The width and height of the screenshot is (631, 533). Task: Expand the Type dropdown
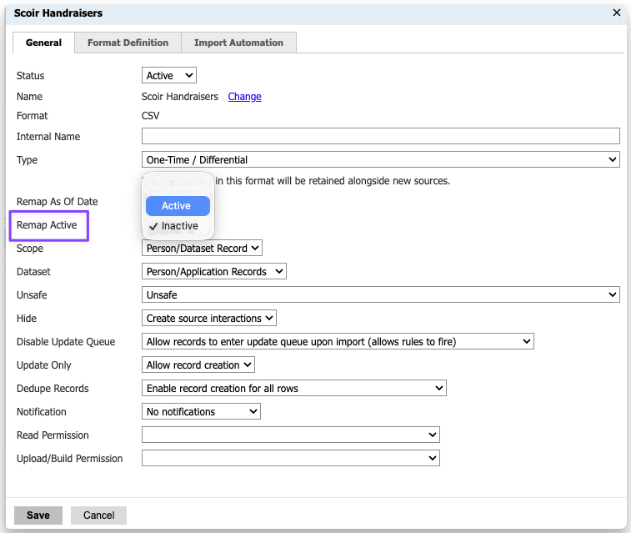coord(381,159)
